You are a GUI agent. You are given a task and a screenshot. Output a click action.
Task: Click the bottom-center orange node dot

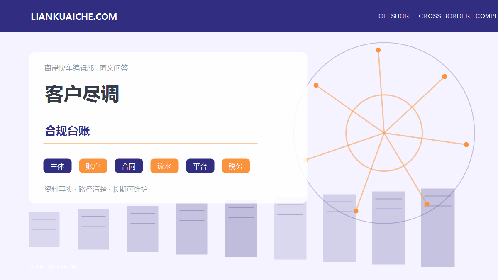tap(356, 211)
